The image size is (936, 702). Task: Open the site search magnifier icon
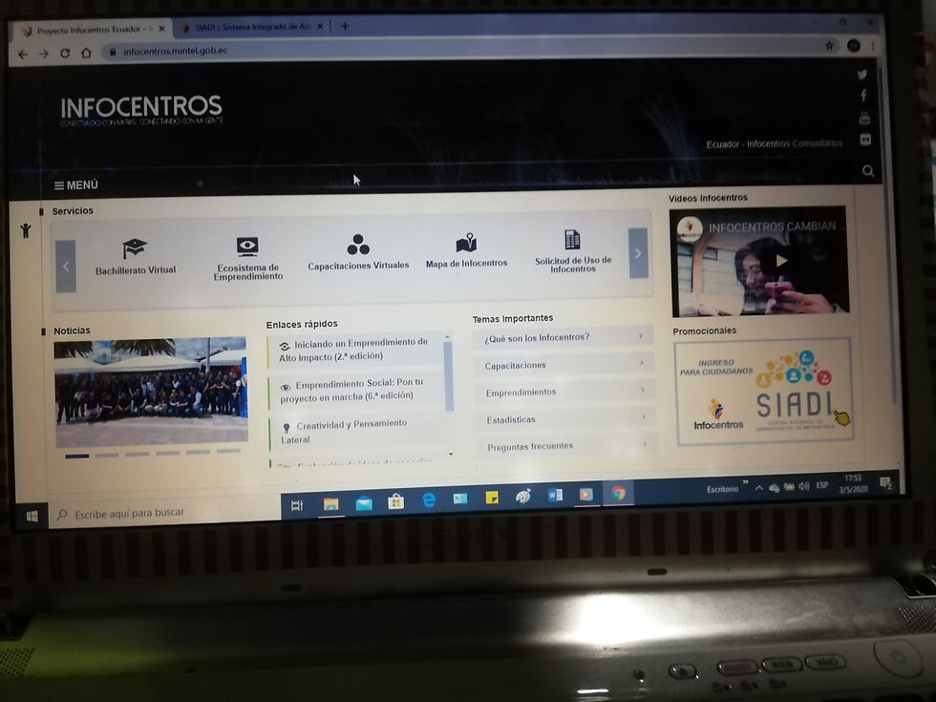[x=868, y=171]
